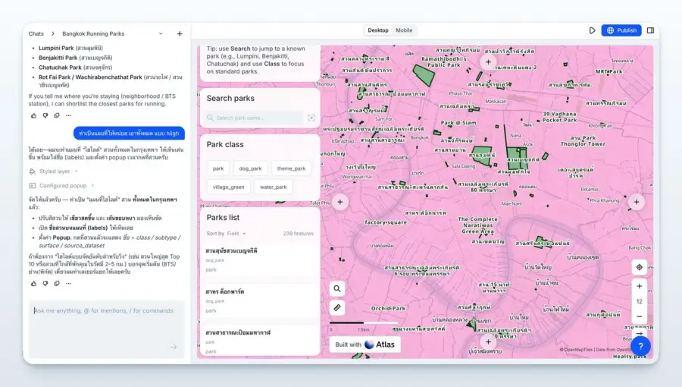Click the plus button near Ramathibodhi's Public Park

(x=488, y=61)
